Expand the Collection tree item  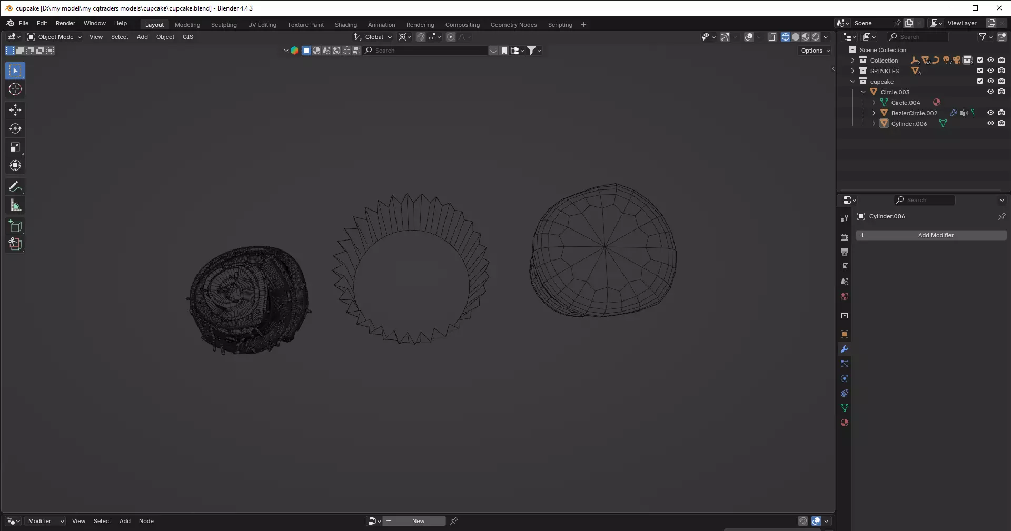click(x=853, y=61)
